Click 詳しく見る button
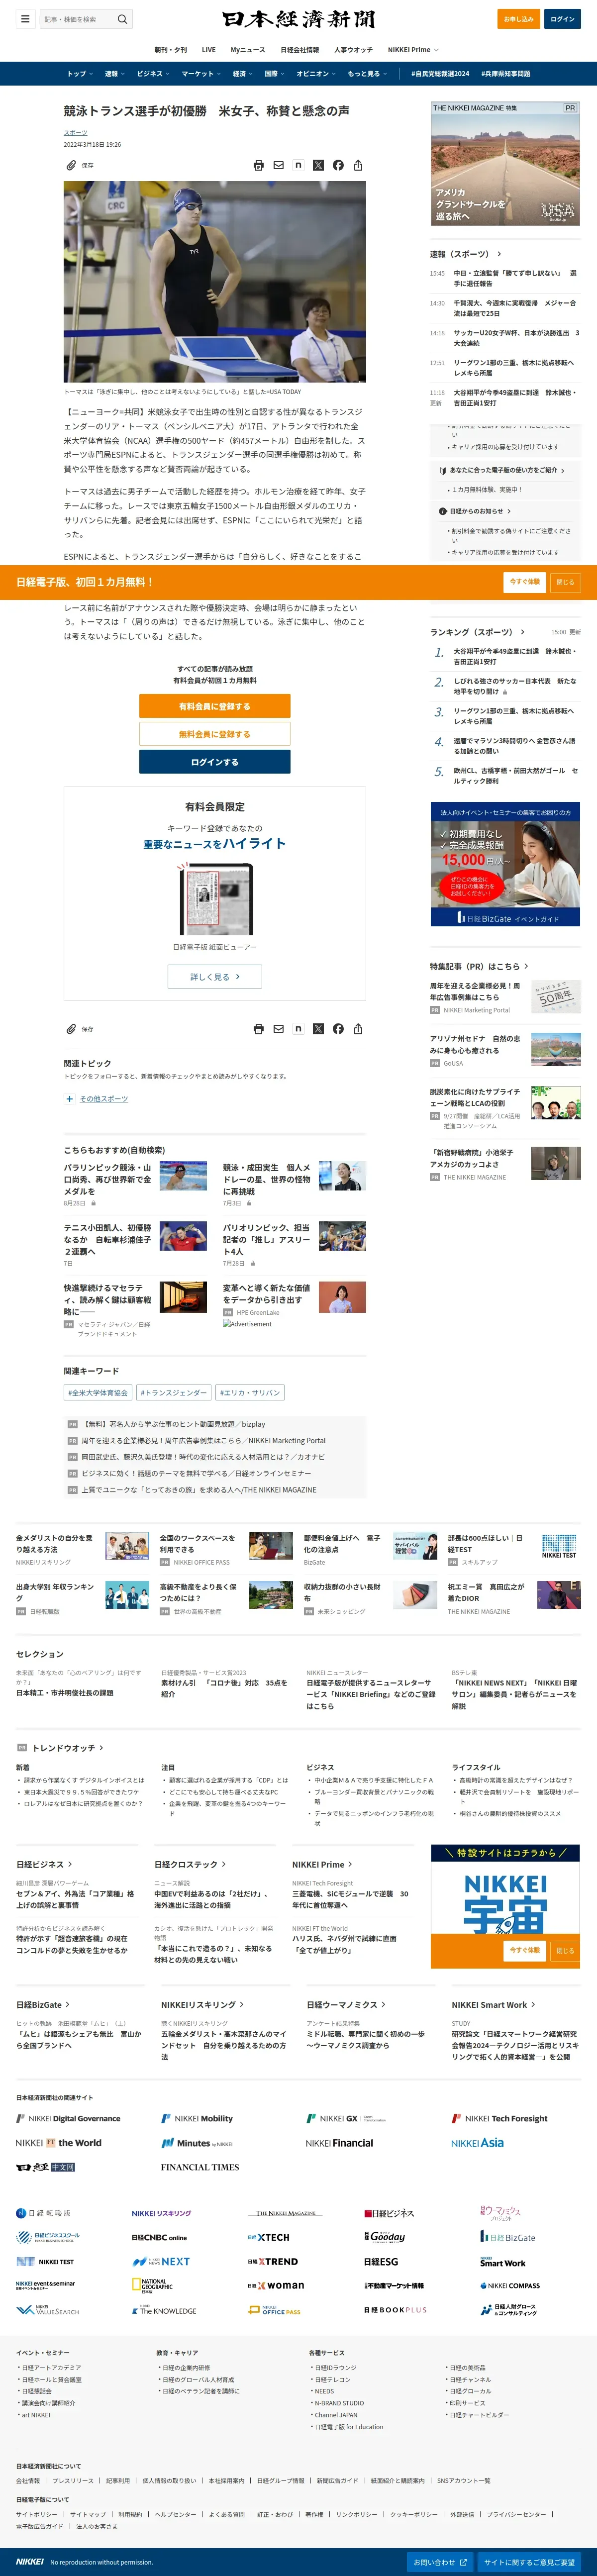The height and width of the screenshot is (2576, 597). coord(215,977)
